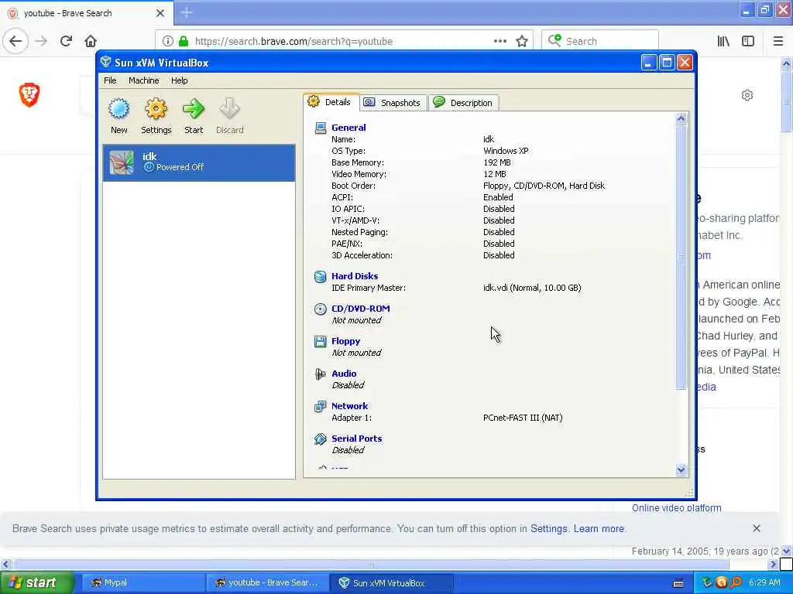Switch to youtube - Brave Search taskbar button
Image resolution: width=793 pixels, height=594 pixels.
click(268, 582)
